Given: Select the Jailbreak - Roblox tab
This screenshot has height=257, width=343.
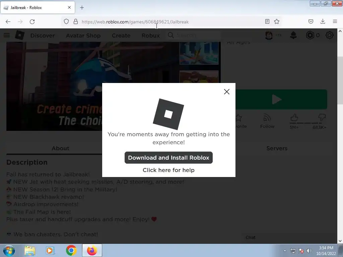Looking at the screenshot, I should pyautogui.click(x=38, y=7).
